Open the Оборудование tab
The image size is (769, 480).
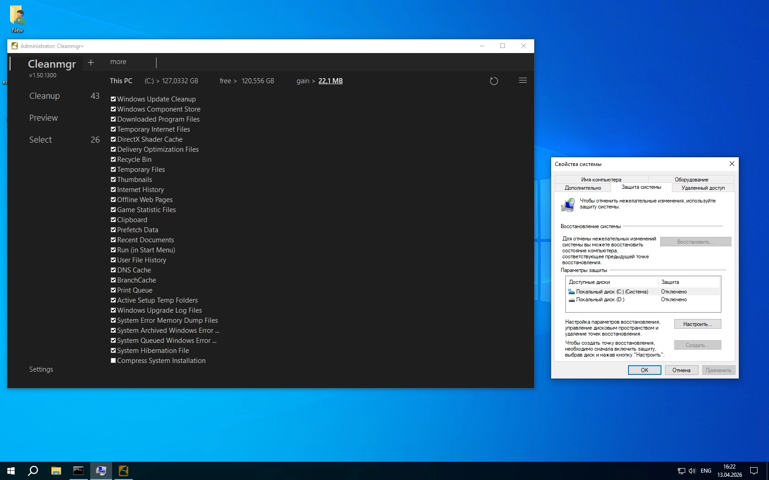(691, 180)
